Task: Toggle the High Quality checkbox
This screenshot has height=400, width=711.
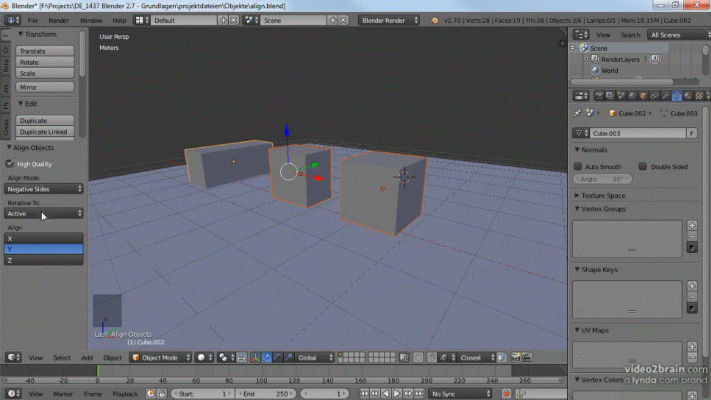Action: click(x=10, y=163)
